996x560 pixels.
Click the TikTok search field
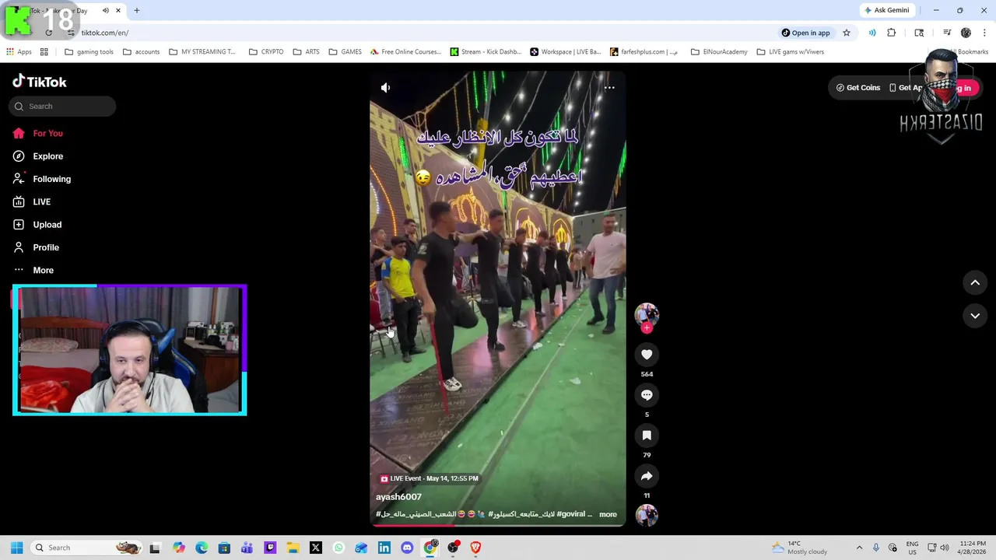tap(62, 107)
